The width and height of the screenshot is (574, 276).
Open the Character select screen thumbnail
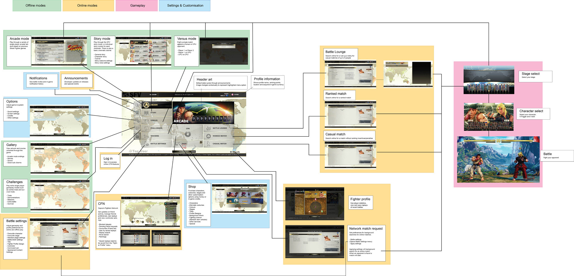pyautogui.click(x=489, y=117)
